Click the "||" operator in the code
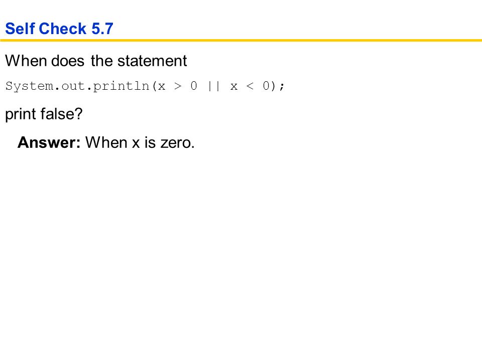Viewport: 482px width, 361px height. 214,86
